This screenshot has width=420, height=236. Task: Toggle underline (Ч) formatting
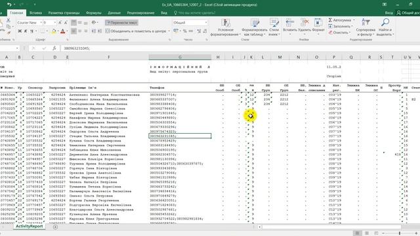pos(32,31)
